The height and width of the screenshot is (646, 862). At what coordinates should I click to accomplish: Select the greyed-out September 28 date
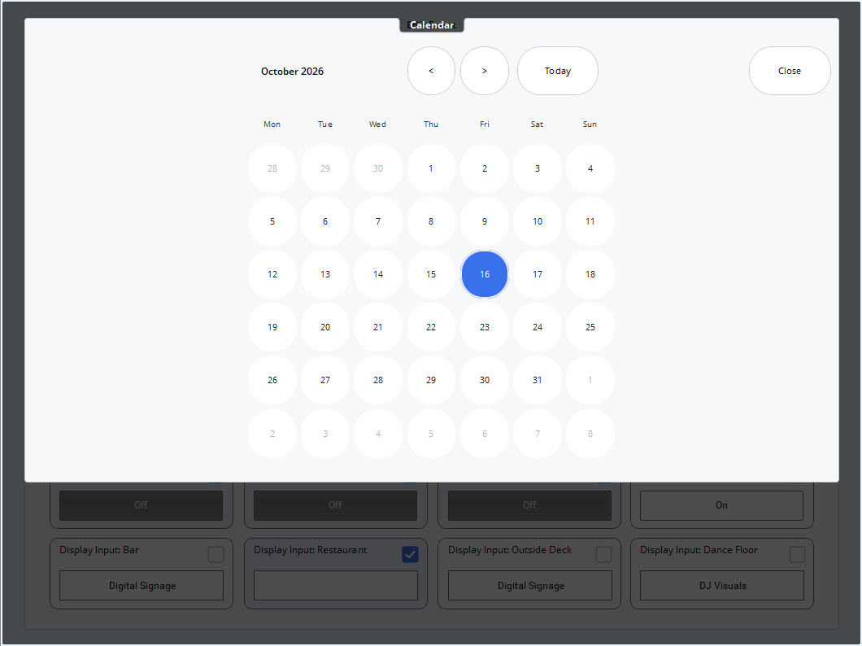[x=272, y=168]
